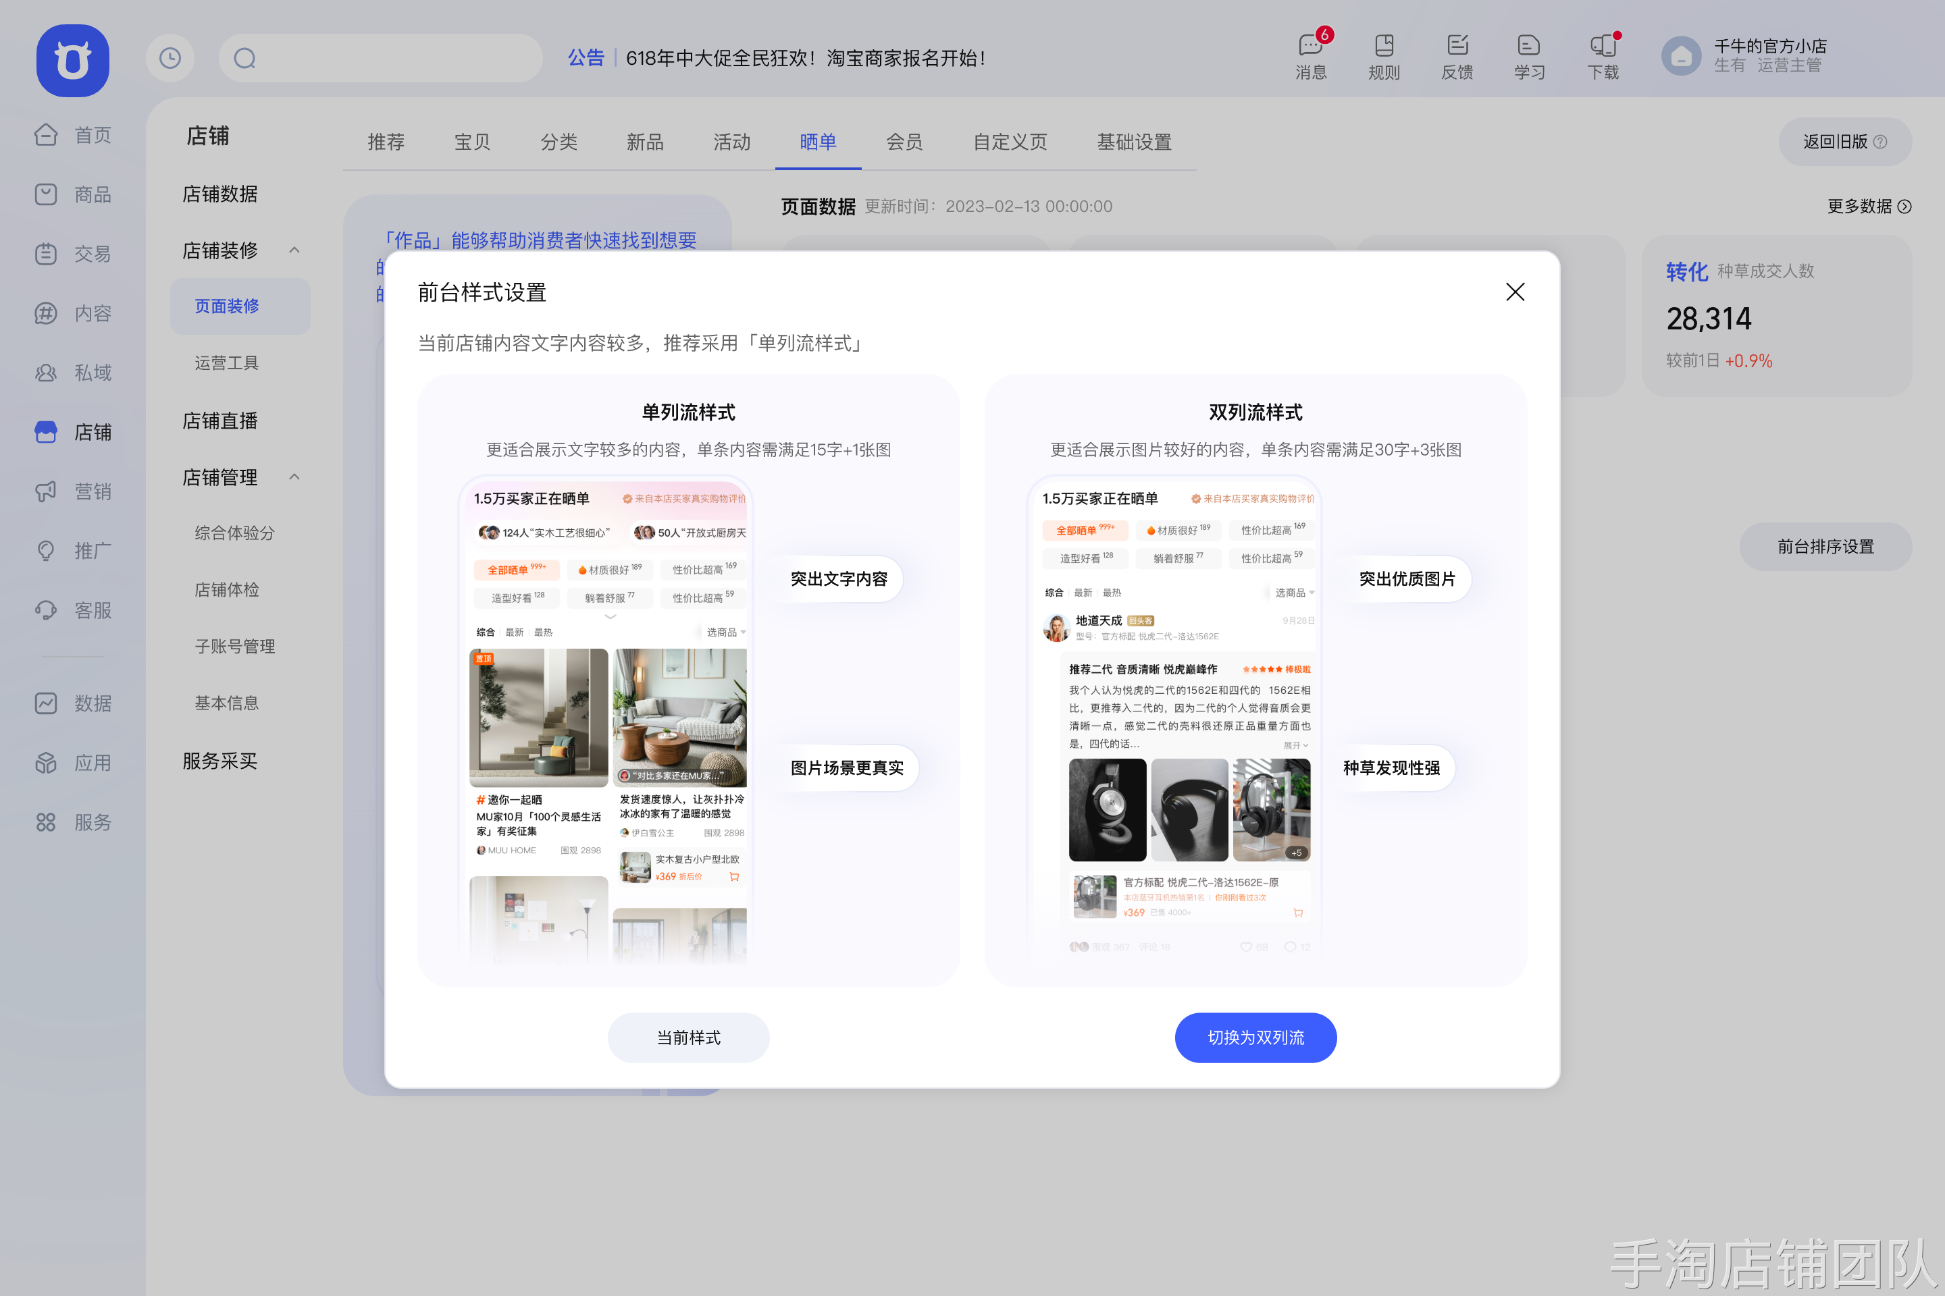This screenshot has height=1296, width=1945.
Task: Open 数据 data in sidebar
Action: pyautogui.click(x=73, y=703)
